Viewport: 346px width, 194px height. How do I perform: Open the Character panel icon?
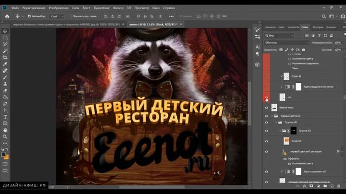[257, 47]
